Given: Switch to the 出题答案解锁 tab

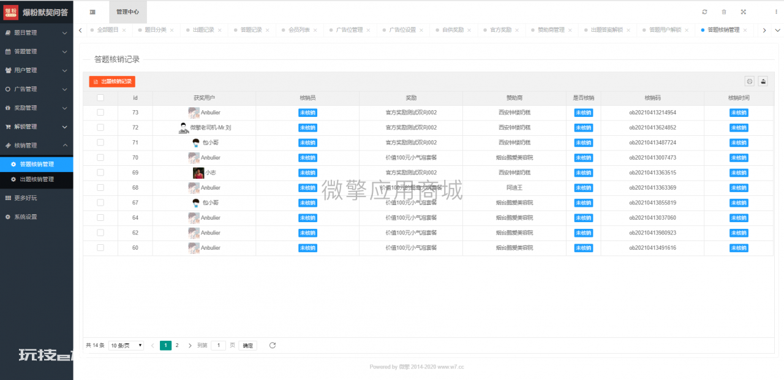Looking at the screenshot, I should [x=606, y=30].
